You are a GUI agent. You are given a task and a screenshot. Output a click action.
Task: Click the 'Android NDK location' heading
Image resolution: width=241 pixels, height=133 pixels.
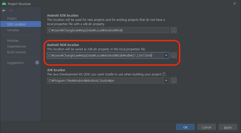(63, 45)
